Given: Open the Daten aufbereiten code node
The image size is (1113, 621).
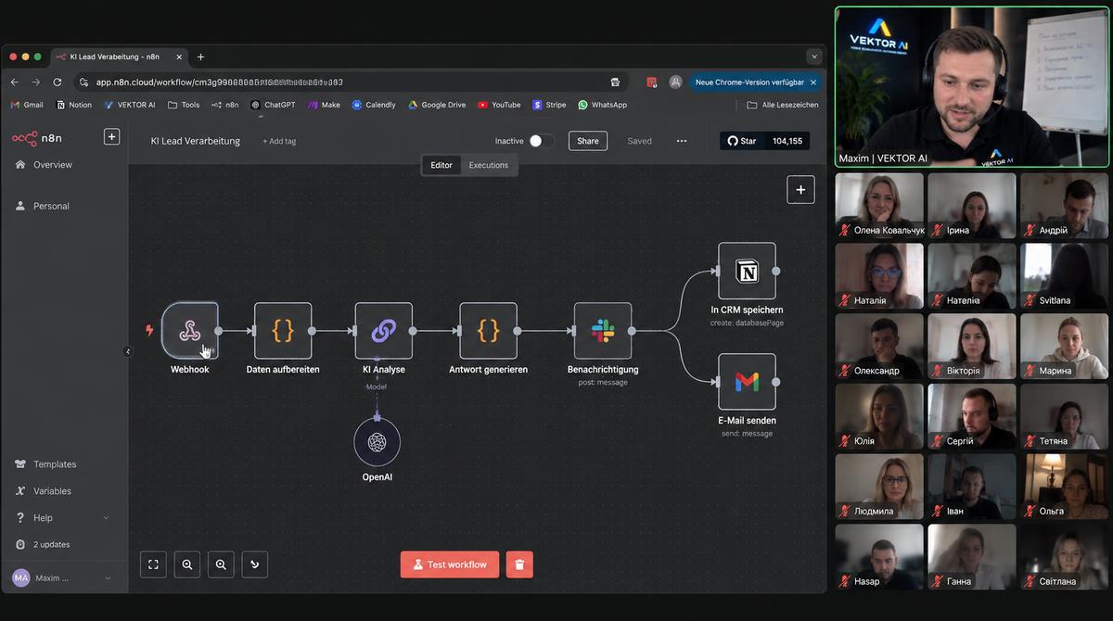Looking at the screenshot, I should tap(283, 330).
